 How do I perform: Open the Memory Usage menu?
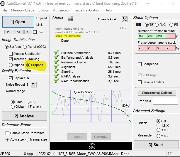[x=23, y=10]
